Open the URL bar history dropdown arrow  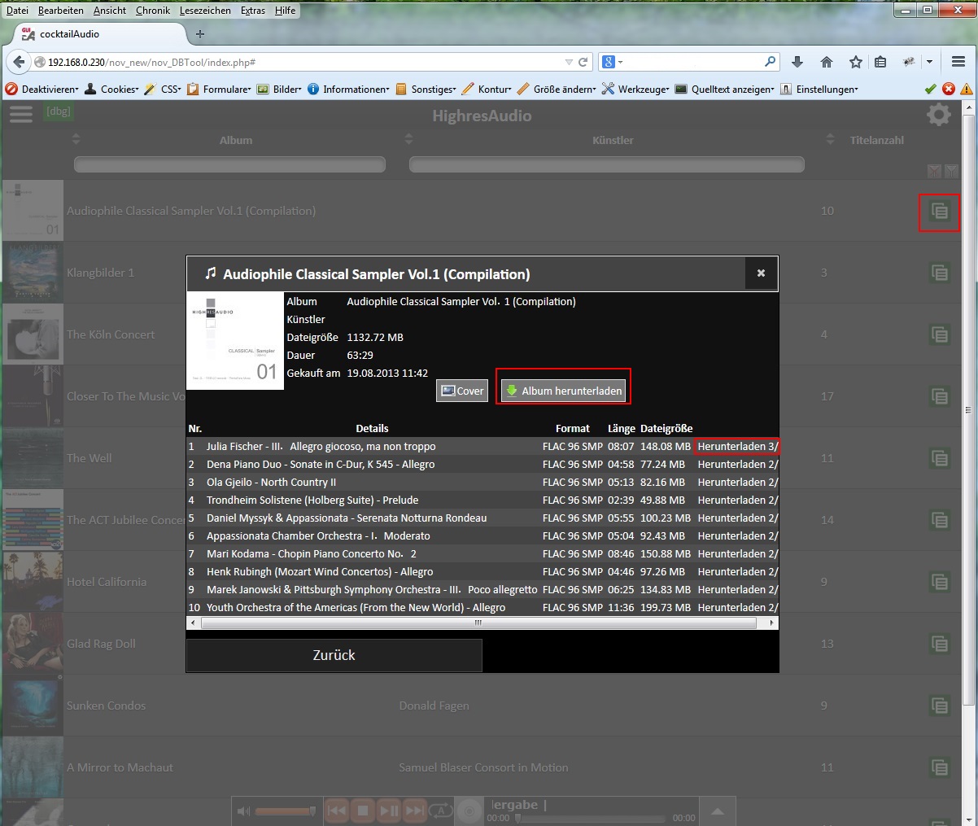(x=569, y=62)
